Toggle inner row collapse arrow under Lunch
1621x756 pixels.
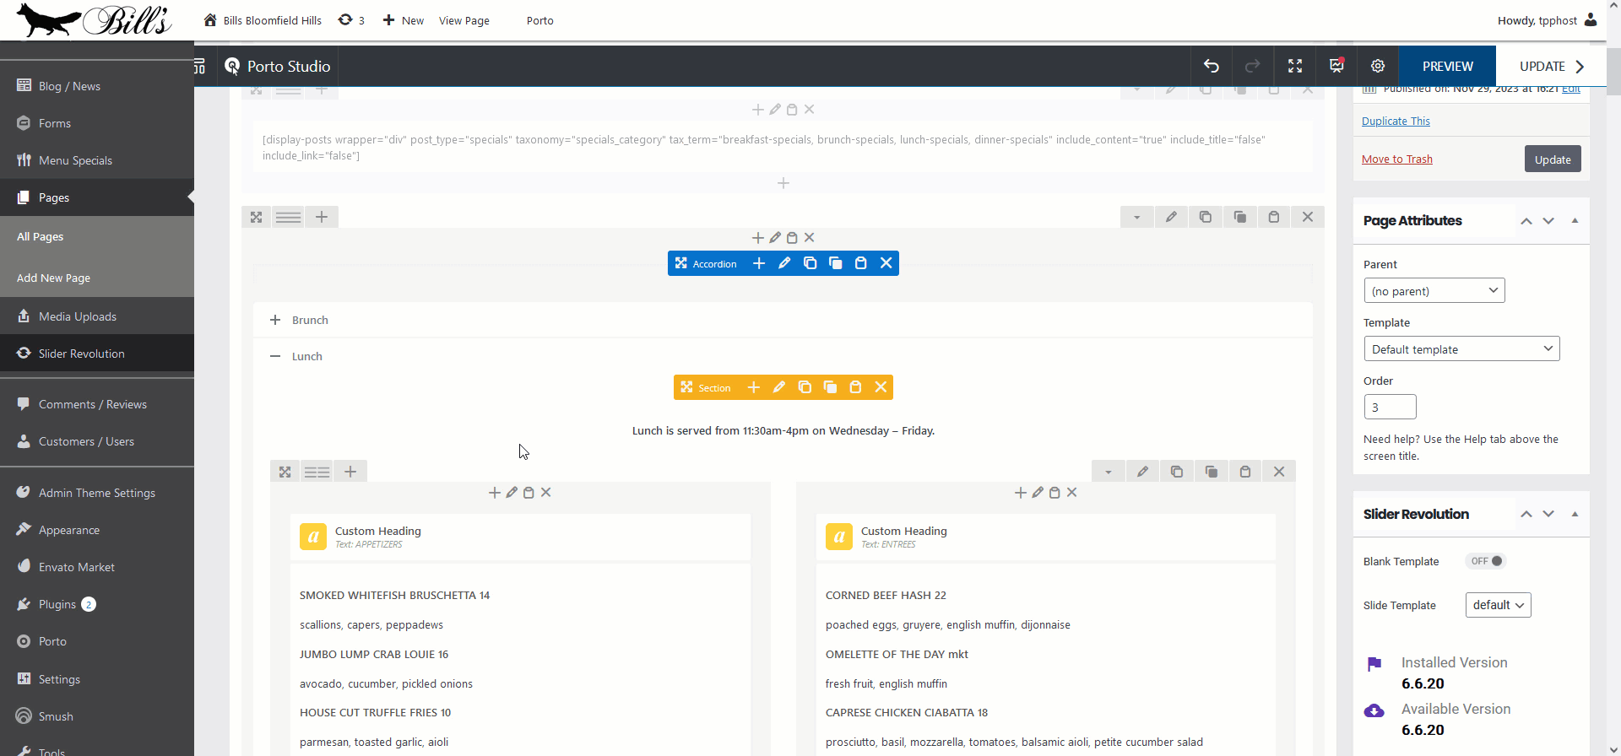1109,472
